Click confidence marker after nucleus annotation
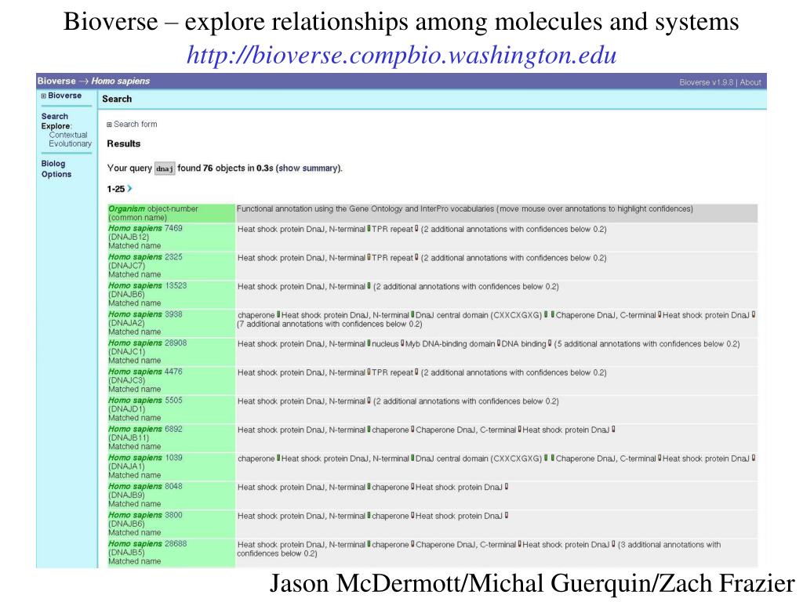 (402, 343)
